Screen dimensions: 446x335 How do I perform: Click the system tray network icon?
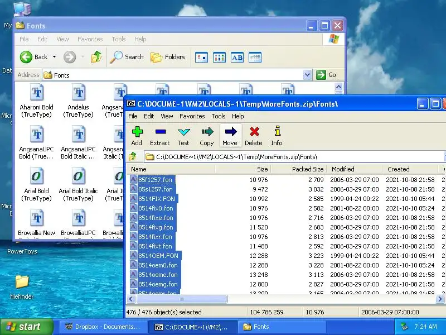(404, 327)
